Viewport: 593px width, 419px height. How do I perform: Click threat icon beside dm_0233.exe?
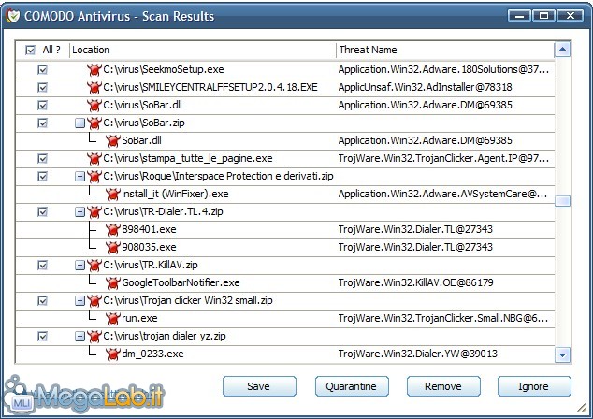112,354
